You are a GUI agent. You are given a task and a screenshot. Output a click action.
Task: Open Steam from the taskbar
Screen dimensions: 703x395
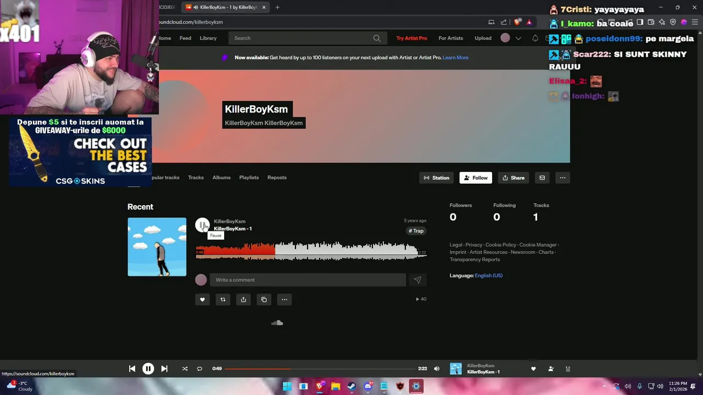pyautogui.click(x=351, y=386)
